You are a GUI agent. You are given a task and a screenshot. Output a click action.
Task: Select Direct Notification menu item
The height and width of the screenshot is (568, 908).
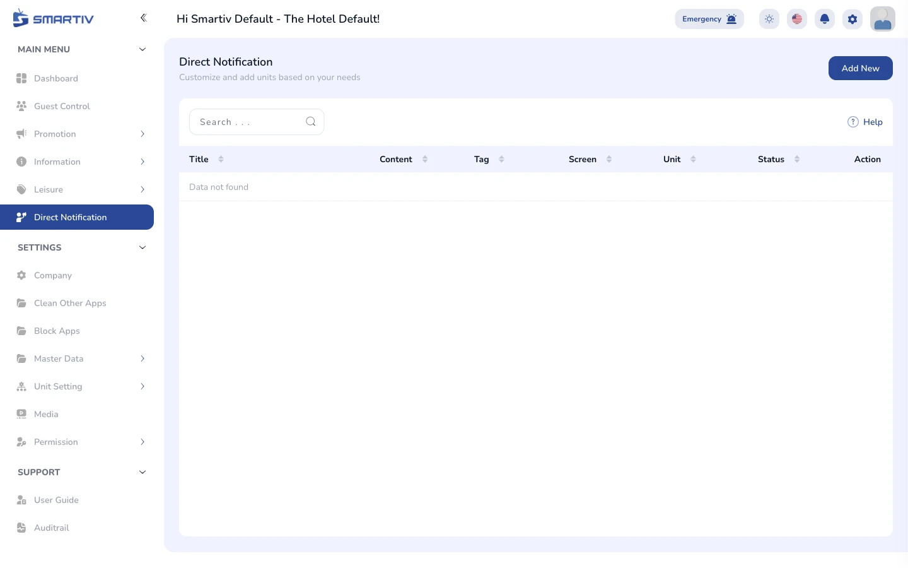pyautogui.click(x=77, y=217)
